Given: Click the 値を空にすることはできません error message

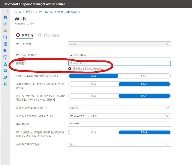Looking at the screenshot, I should coord(89,69).
